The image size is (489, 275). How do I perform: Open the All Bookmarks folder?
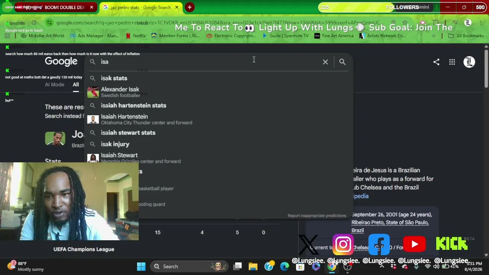pos(466,36)
